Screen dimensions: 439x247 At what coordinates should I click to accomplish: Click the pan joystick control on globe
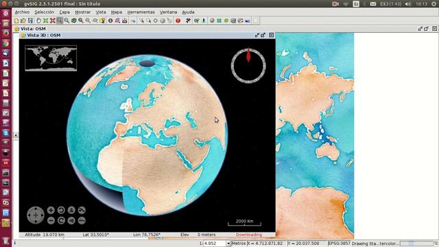tap(36, 215)
